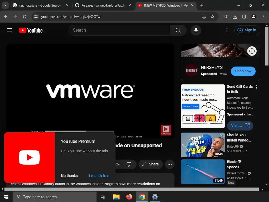Open ad info on Hershey's banner
Viewport: 269px width, 202px height.
tap(252, 51)
